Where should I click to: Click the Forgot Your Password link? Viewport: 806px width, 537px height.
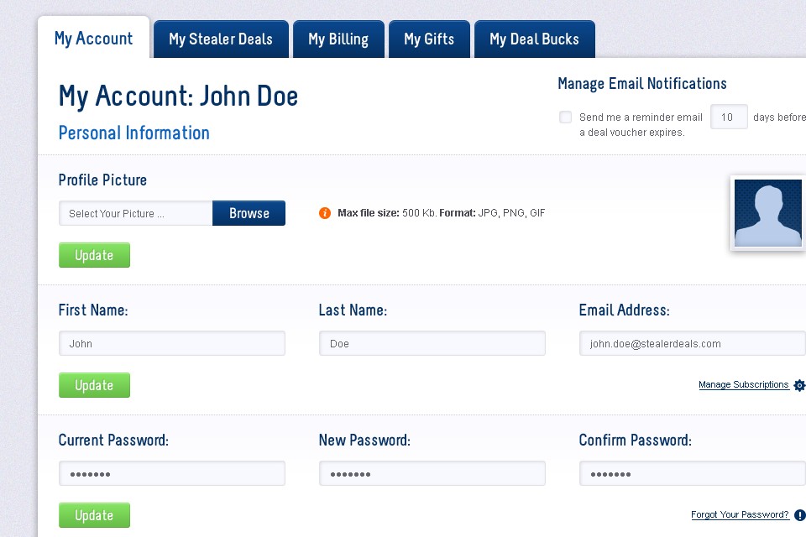coord(740,514)
